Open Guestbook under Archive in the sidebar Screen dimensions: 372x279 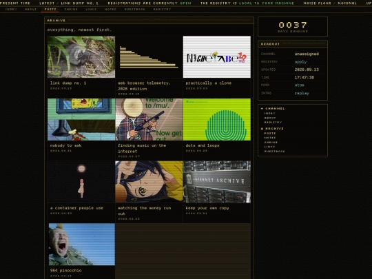(x=275, y=152)
